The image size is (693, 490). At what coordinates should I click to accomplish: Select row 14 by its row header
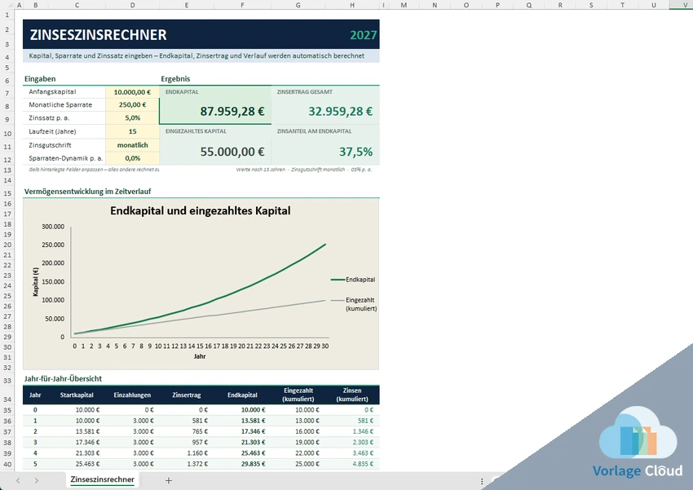7,180
